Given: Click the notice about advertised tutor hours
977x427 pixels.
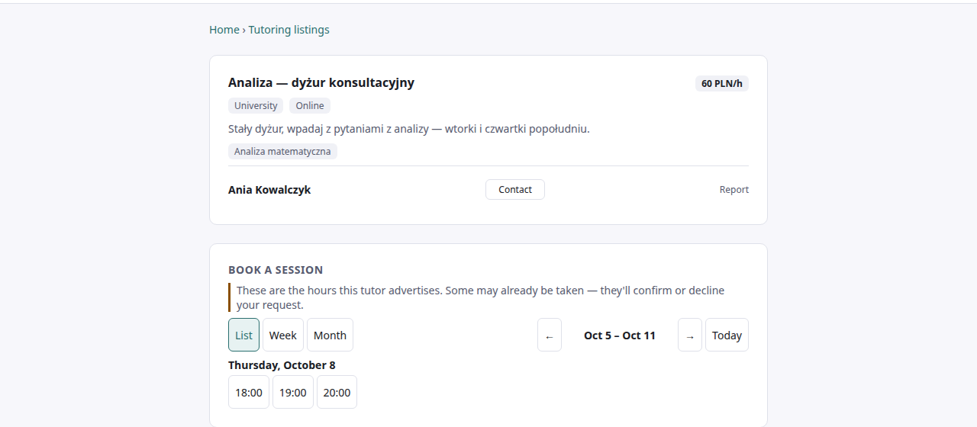Looking at the screenshot, I should coord(488,297).
